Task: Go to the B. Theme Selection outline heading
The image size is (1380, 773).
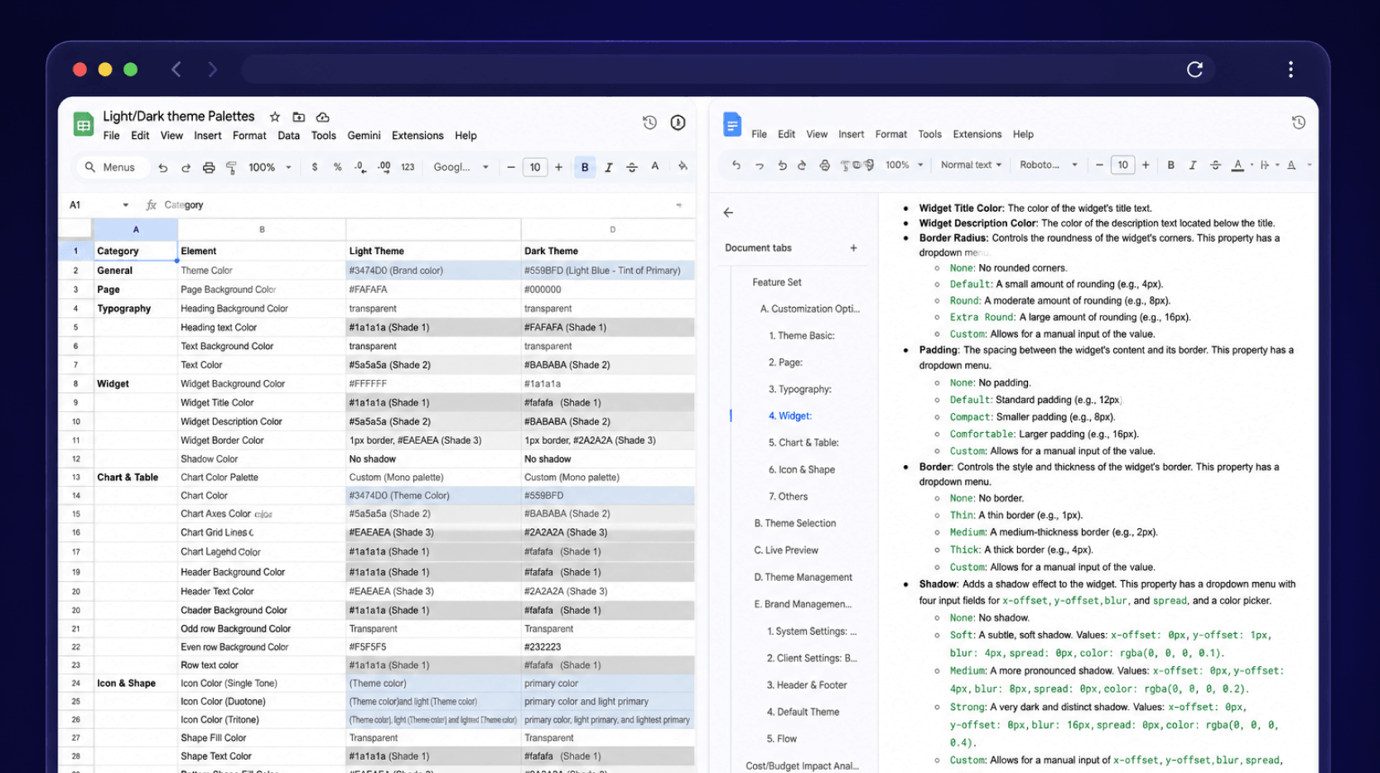Action: [795, 523]
